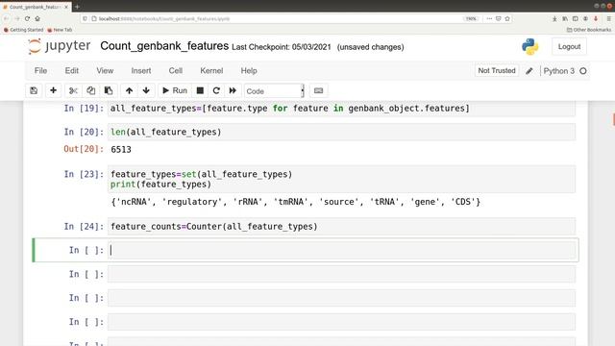The height and width of the screenshot is (346, 615).
Task: Click cell In [23] feature_types code
Action: tap(342, 180)
